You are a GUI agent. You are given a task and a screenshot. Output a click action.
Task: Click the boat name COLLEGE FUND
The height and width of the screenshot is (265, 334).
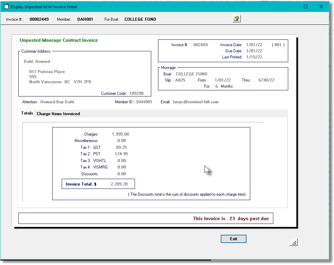191,74
